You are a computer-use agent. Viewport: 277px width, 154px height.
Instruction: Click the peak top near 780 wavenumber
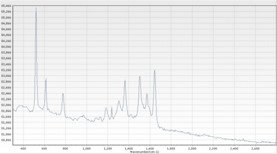pos(63,94)
